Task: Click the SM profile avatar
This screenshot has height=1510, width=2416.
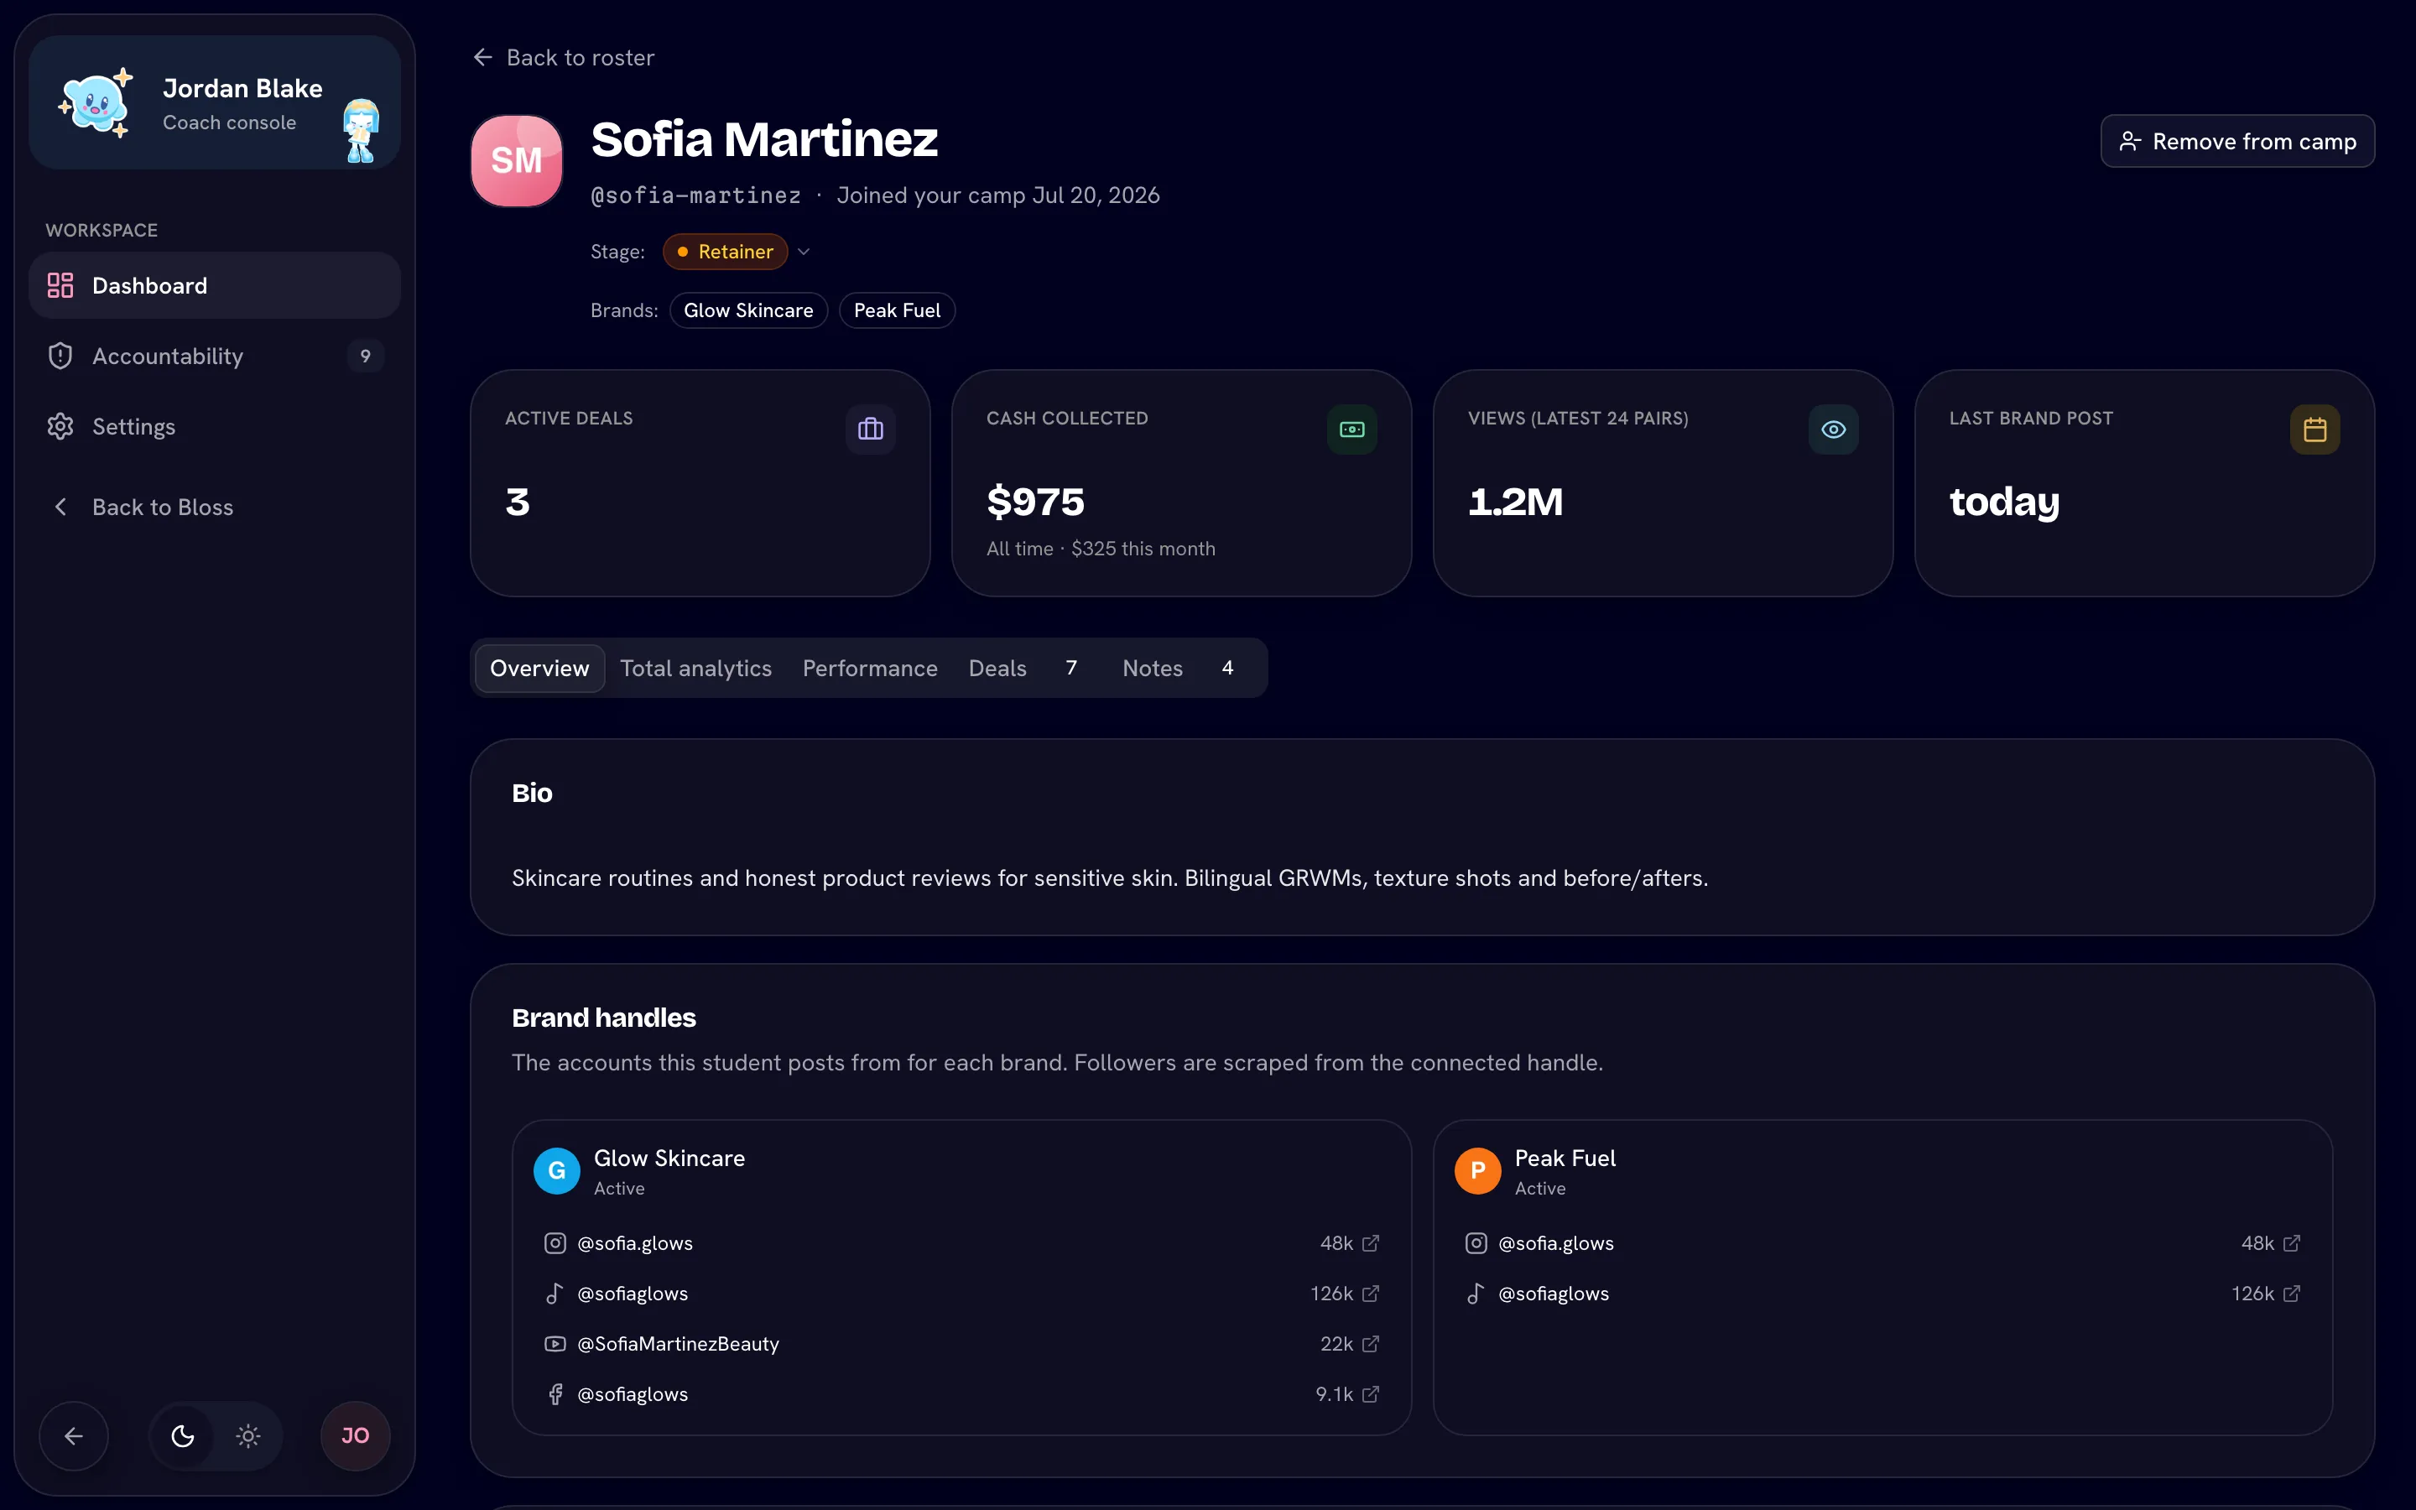Action: tap(516, 161)
